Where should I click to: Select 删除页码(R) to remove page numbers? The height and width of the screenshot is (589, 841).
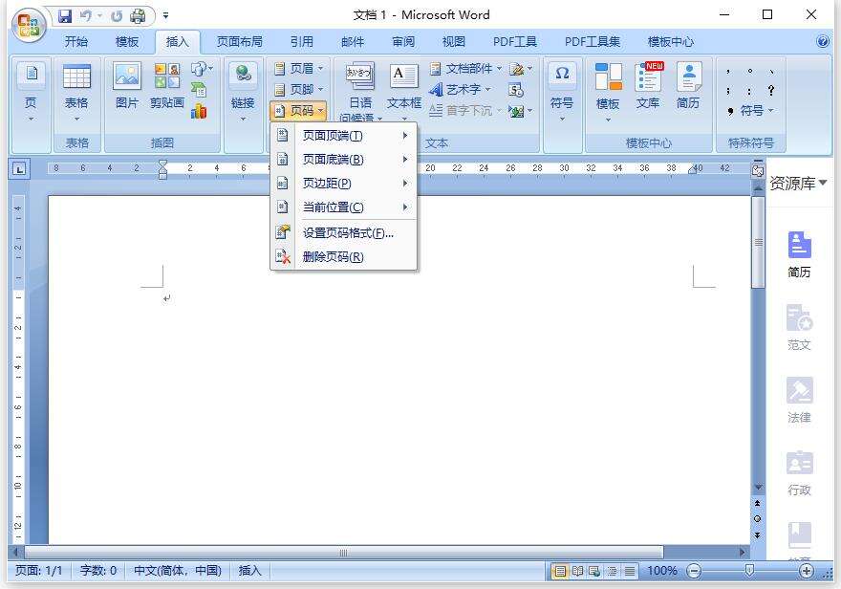pos(344,257)
